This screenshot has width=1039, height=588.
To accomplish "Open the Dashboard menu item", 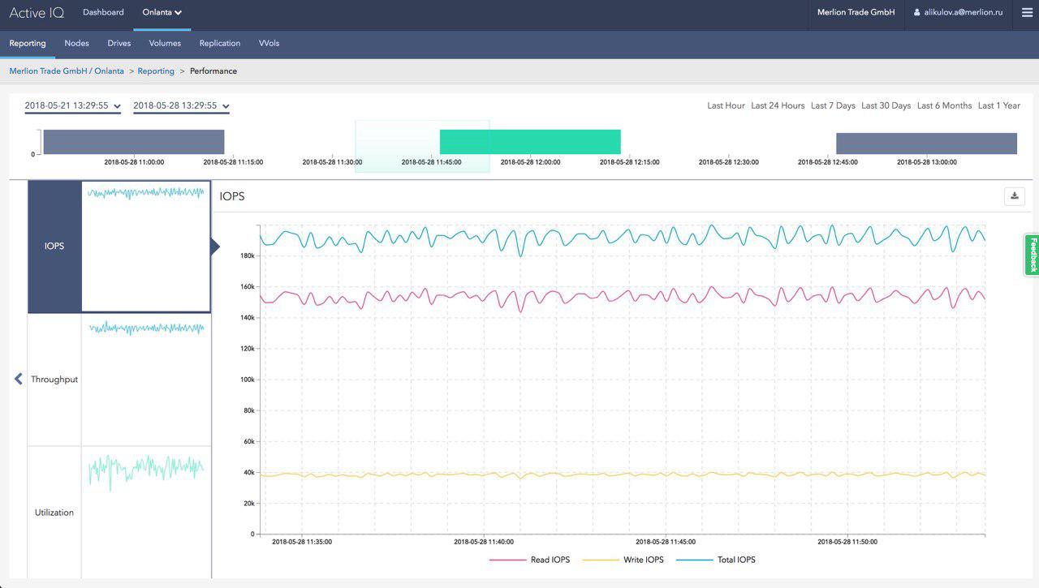I will pos(103,12).
